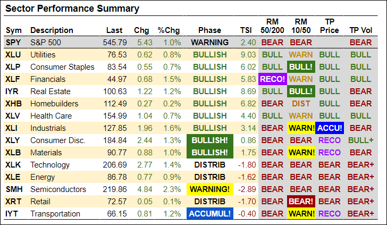Select the DIST cell in Homebuilders row
Image resolution: width=387 pixels, height=225 pixels.
pyautogui.click(x=301, y=104)
